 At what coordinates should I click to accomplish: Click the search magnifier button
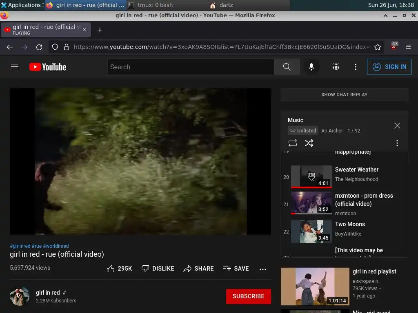pos(287,67)
